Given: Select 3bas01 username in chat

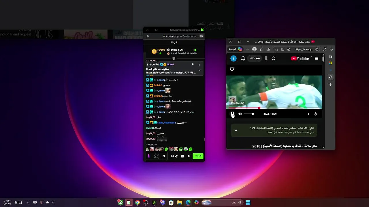Looking at the screenshot, I should click(150, 128).
